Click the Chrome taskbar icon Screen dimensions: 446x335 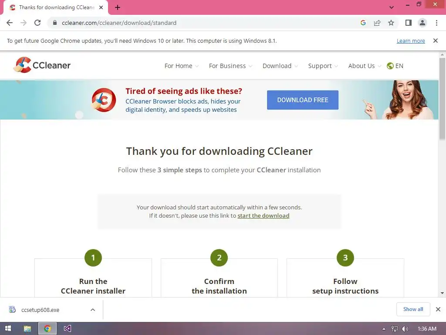pyautogui.click(x=47, y=328)
